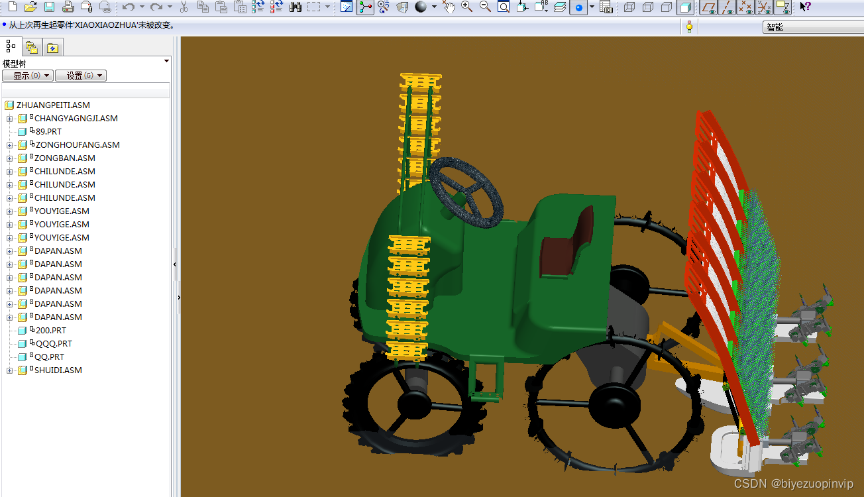The width and height of the screenshot is (864, 497).
Task: Expand the CHANGYAGNGJI.ASM tree node
Action: click(10, 119)
